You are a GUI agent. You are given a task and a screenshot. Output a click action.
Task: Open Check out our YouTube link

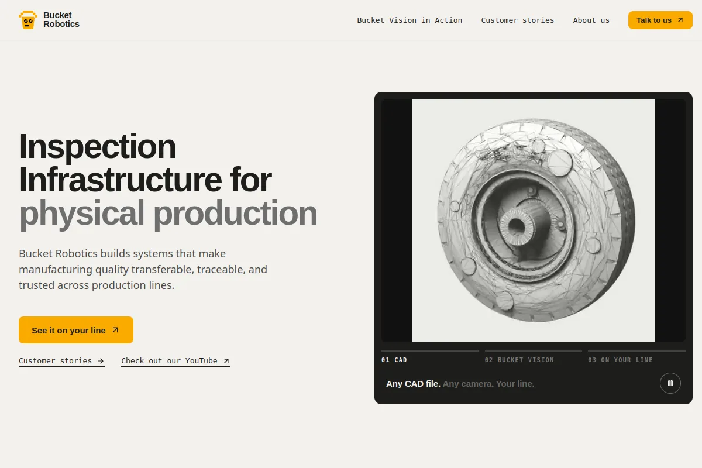click(175, 361)
